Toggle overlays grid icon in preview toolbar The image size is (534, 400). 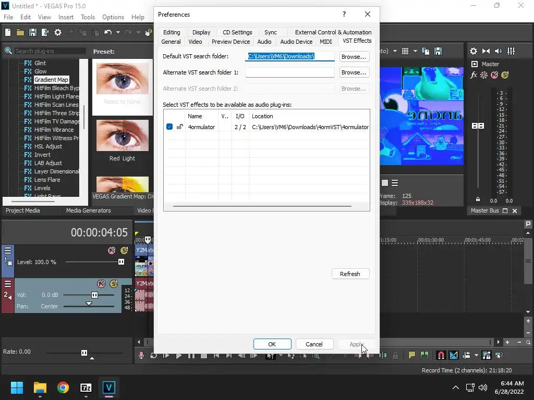405,51
